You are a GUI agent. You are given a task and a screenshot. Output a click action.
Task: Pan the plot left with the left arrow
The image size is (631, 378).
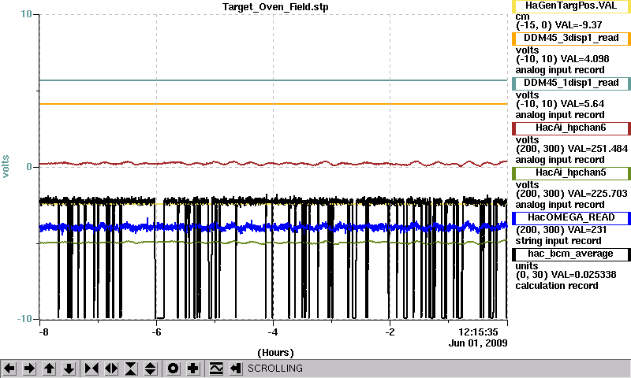tap(9, 369)
